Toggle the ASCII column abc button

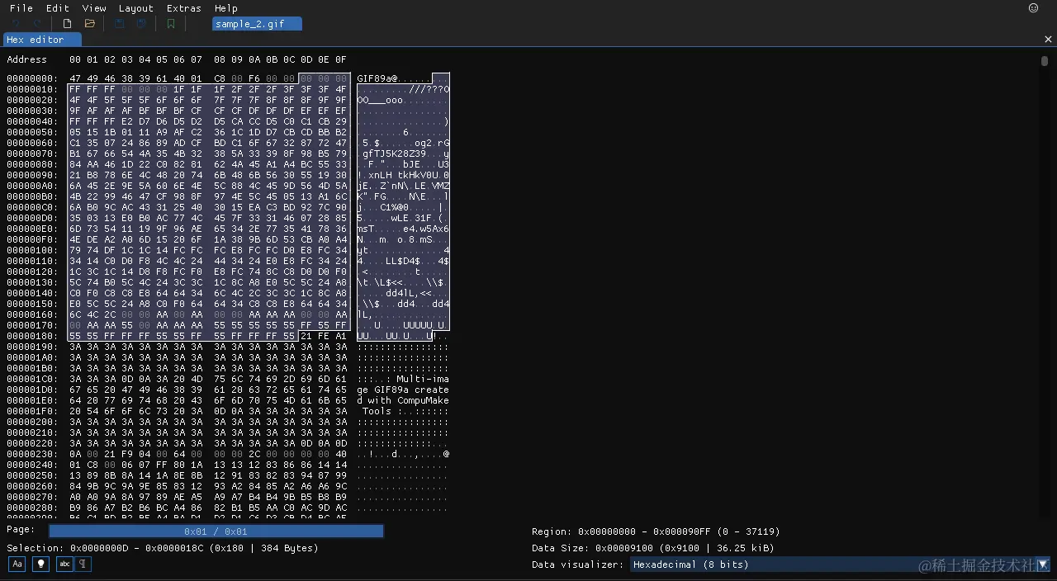pos(64,564)
